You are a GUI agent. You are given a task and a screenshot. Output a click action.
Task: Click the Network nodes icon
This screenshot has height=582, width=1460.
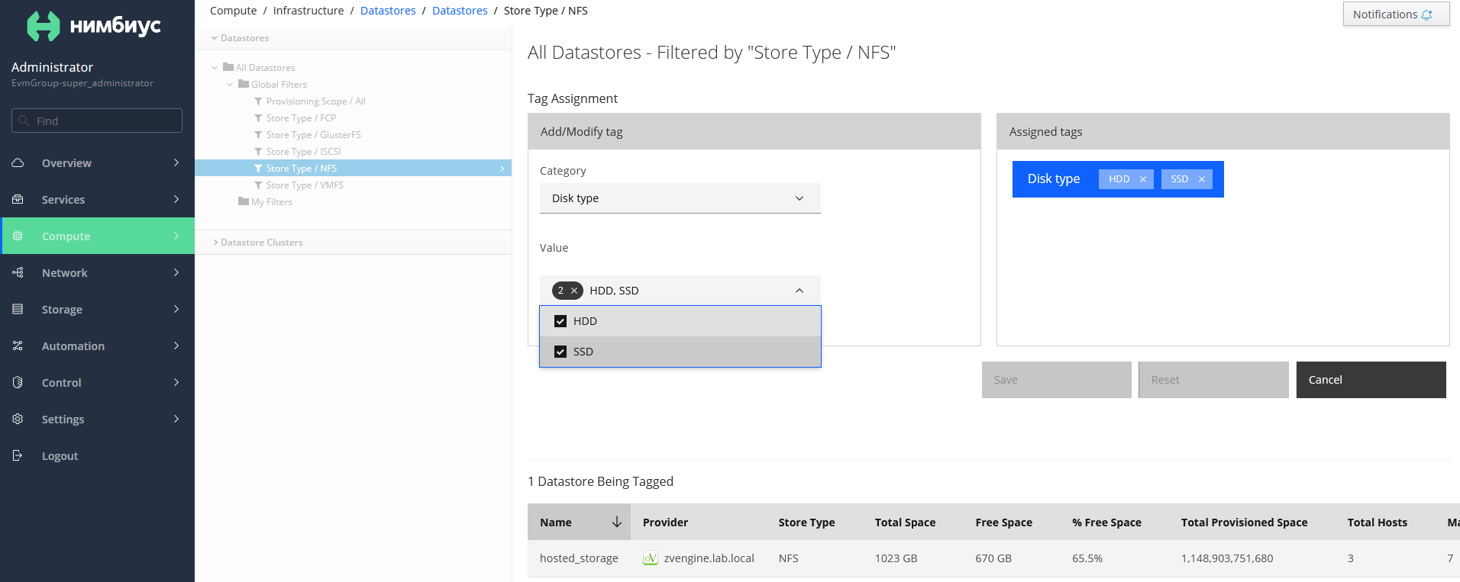[18, 272]
